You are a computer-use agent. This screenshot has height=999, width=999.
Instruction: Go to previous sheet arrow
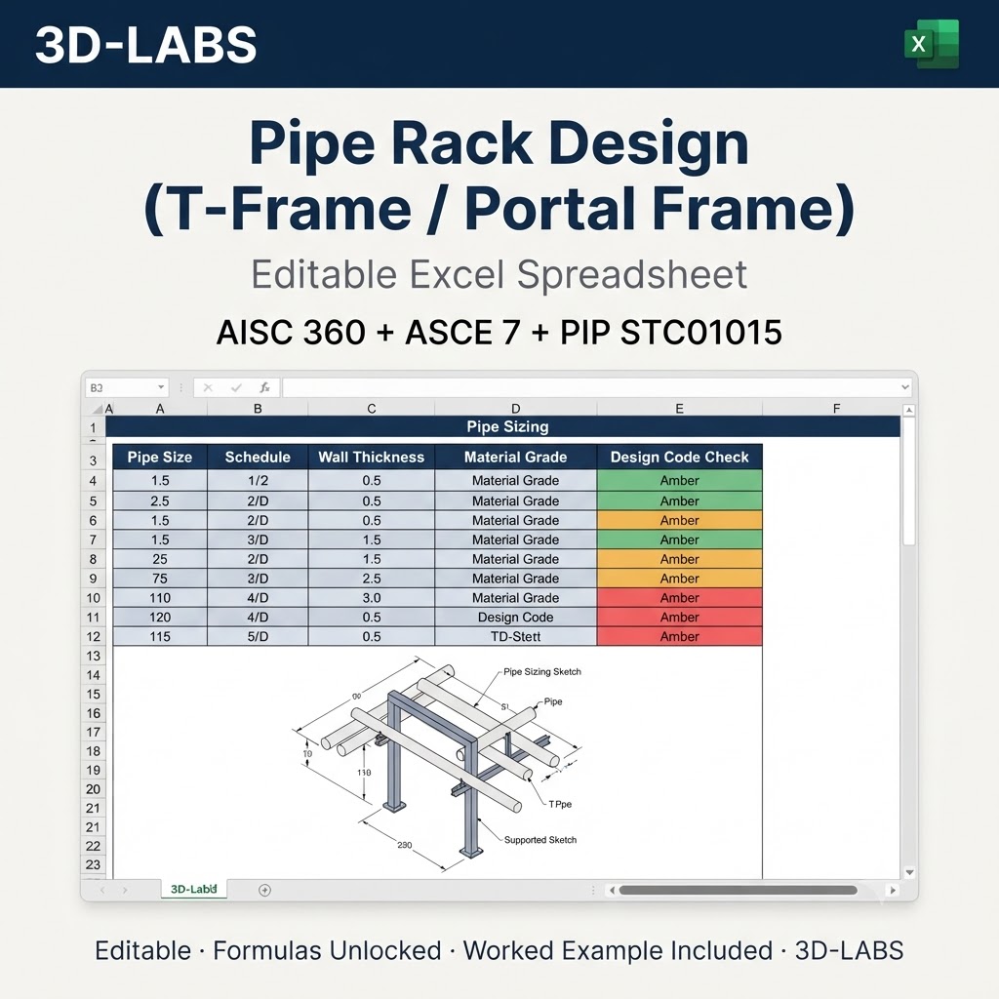tap(102, 890)
